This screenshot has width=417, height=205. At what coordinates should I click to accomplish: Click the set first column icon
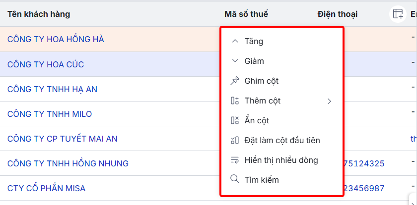point(235,141)
